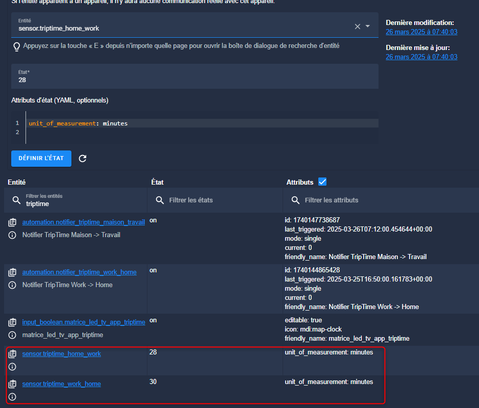Copy sensor.triptime_work_home entity ID icon
This screenshot has height=408, width=479.
[12, 384]
